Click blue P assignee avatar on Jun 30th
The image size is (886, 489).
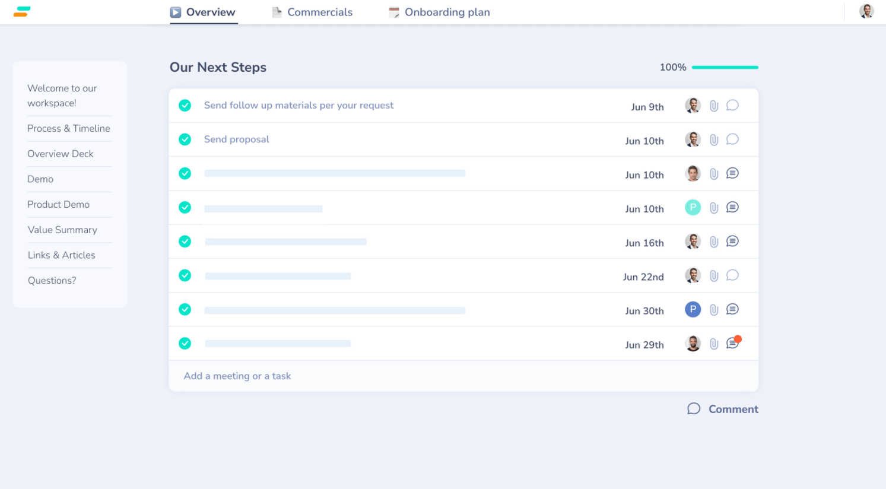coord(693,310)
